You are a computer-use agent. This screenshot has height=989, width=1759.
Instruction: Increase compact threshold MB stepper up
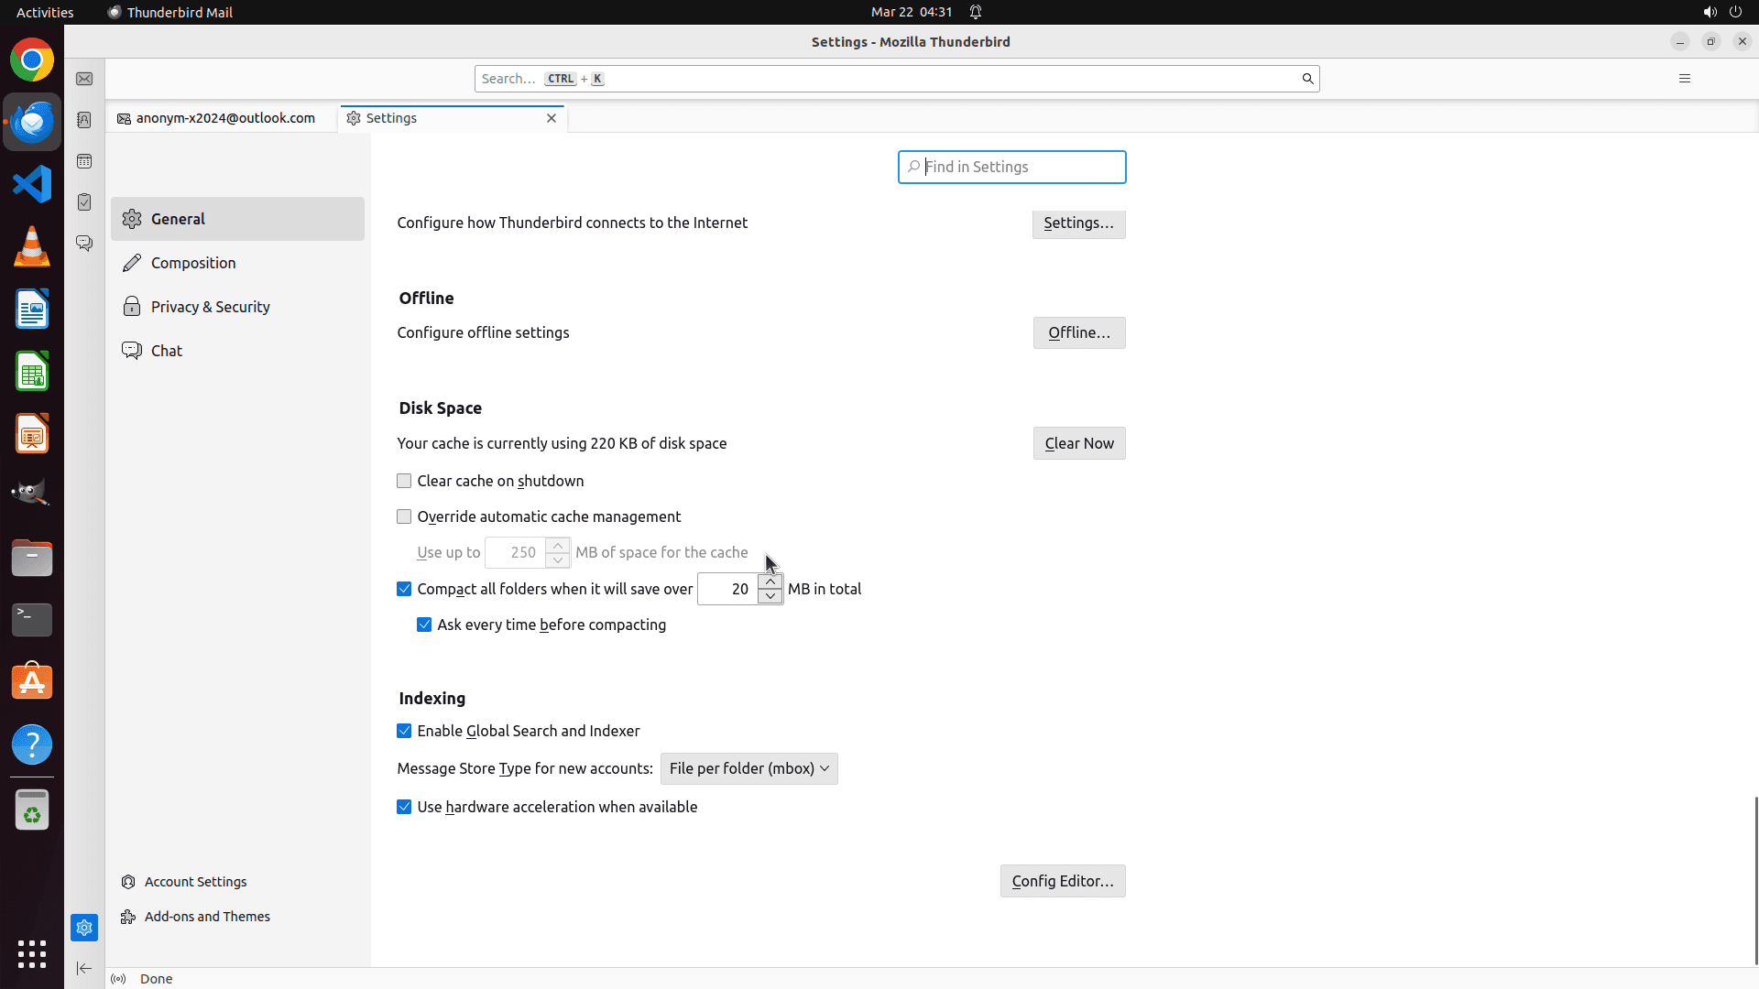(x=770, y=581)
